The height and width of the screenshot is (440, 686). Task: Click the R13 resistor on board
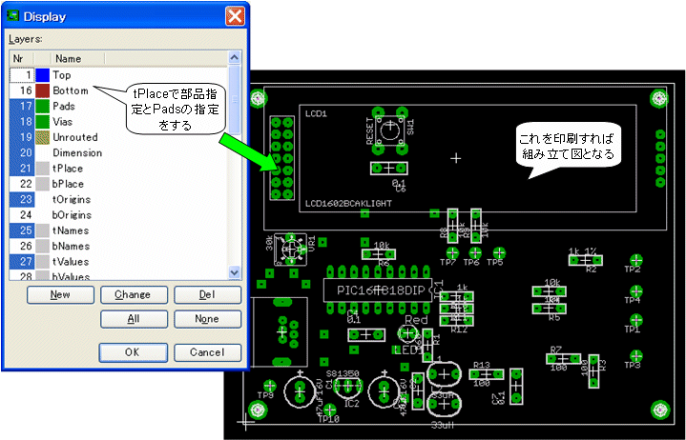(487, 374)
